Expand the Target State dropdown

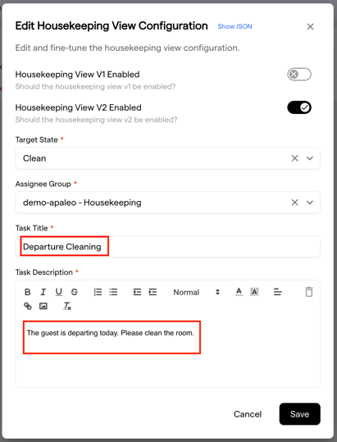click(x=310, y=158)
